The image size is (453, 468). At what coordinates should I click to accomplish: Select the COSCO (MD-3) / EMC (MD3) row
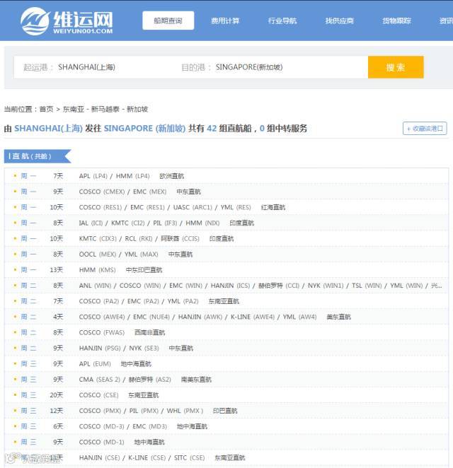[x=226, y=426]
